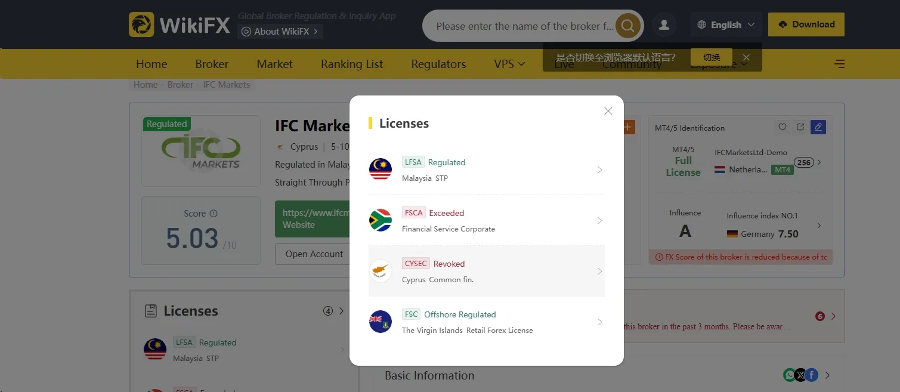Expand the MT4/5 Full License details arrow
Screen dimensions: 900x392
click(x=819, y=162)
